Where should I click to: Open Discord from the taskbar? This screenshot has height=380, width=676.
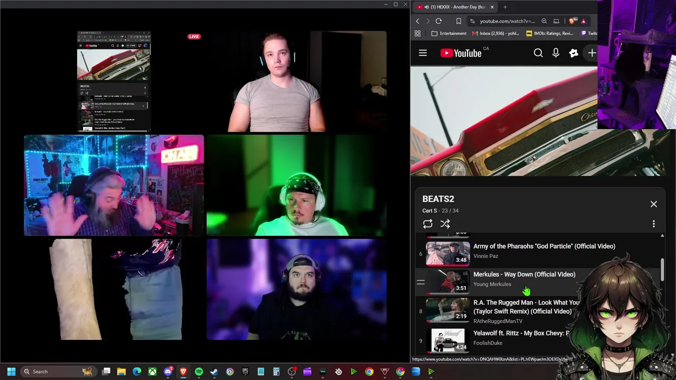[168, 372]
